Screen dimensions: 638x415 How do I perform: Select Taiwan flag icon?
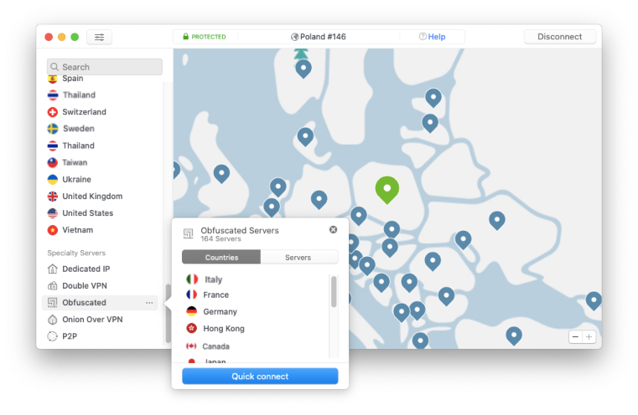(53, 162)
